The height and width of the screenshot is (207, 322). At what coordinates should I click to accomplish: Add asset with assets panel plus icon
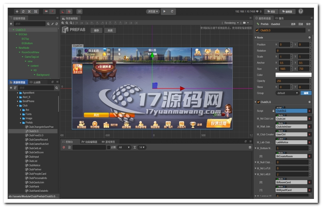pyautogui.click(x=11, y=88)
